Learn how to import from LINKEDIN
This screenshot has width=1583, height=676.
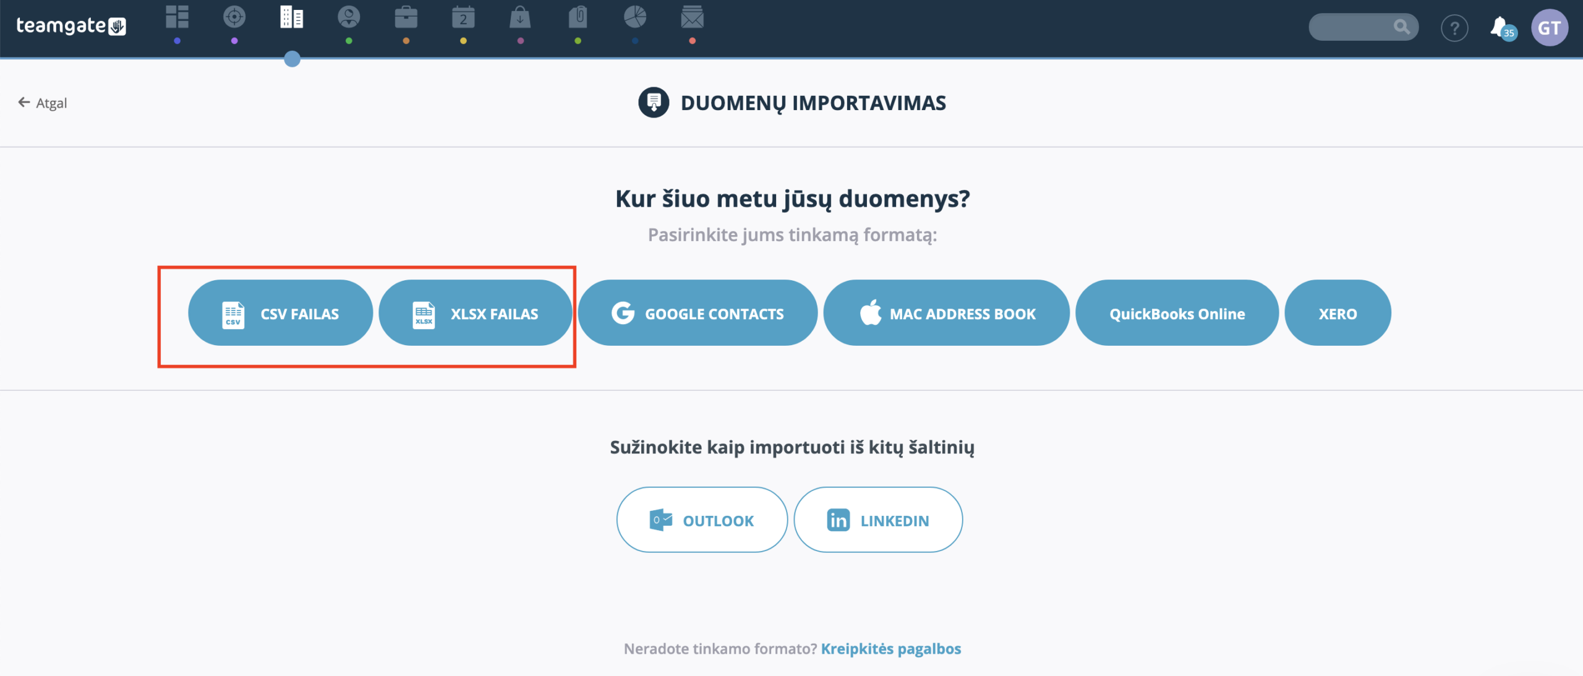[878, 520]
